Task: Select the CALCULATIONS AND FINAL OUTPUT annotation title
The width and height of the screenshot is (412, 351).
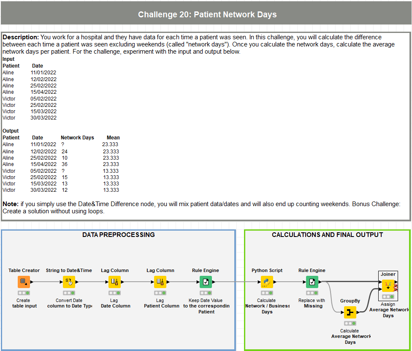Action: coord(327,235)
